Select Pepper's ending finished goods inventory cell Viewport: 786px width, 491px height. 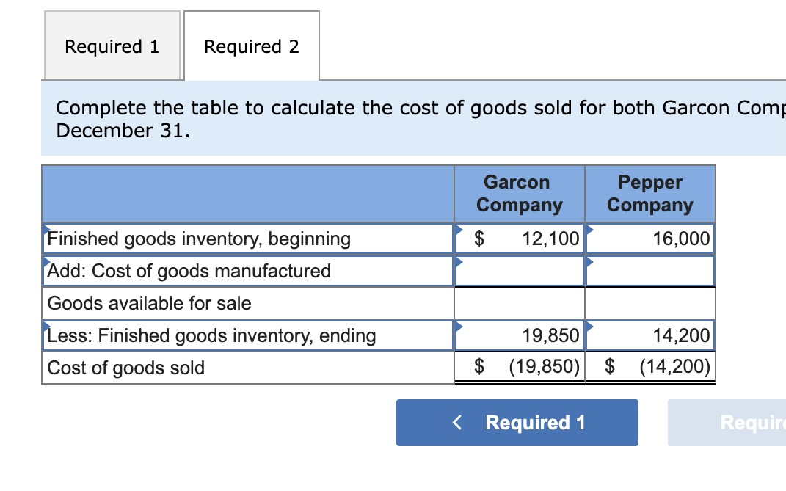point(650,335)
